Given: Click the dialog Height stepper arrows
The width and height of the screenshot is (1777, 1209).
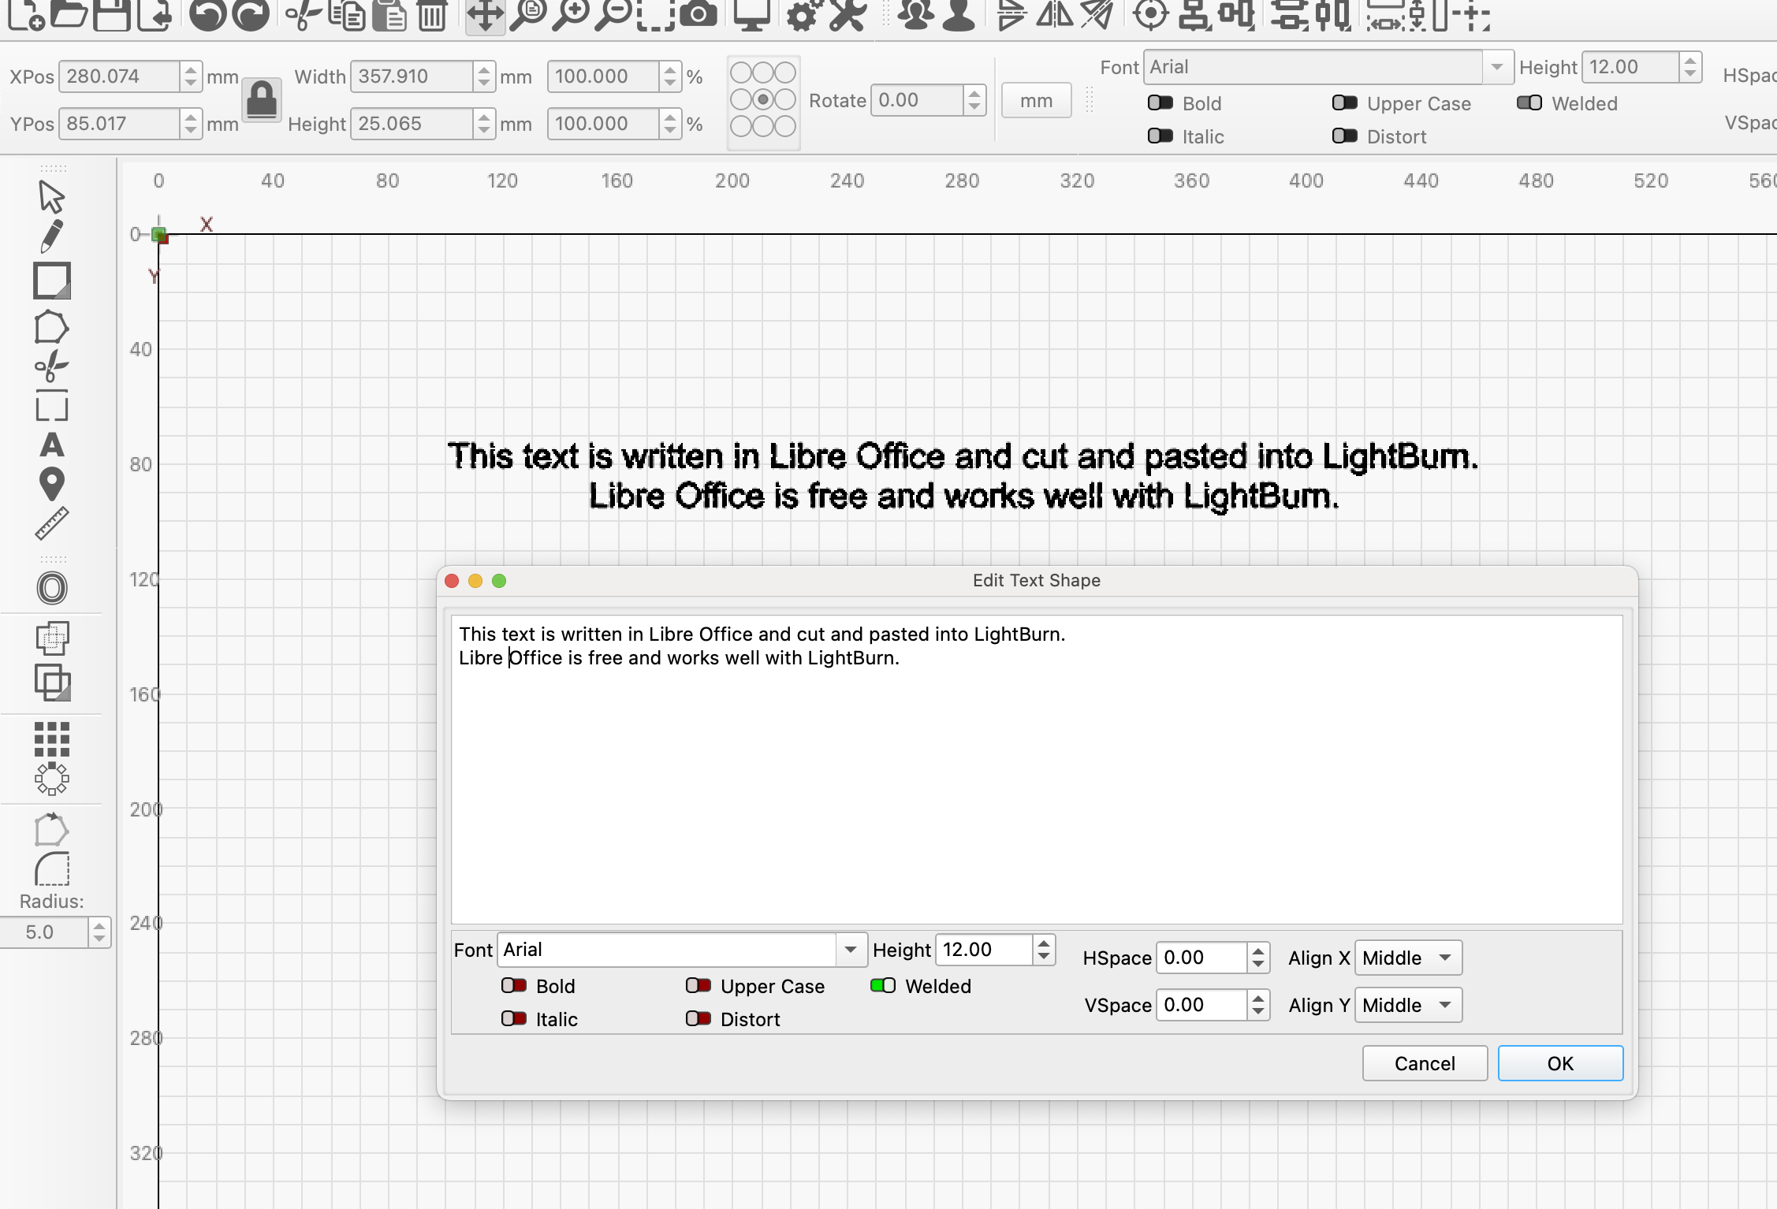Looking at the screenshot, I should (x=1043, y=950).
